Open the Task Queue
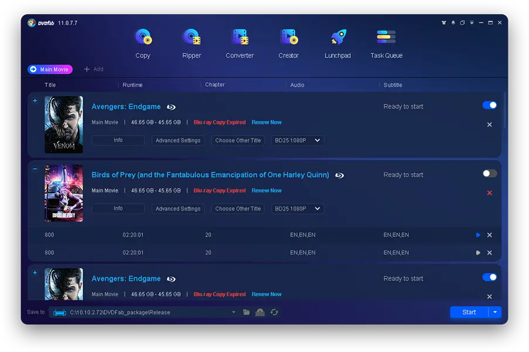This screenshot has width=529, height=352. coord(386,44)
